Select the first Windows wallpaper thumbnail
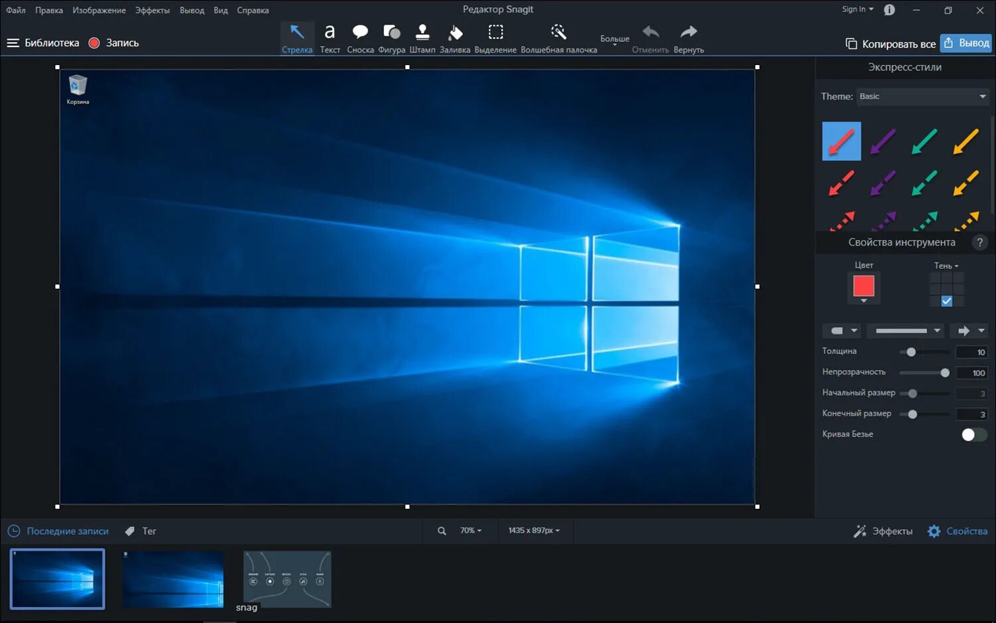 (x=58, y=578)
